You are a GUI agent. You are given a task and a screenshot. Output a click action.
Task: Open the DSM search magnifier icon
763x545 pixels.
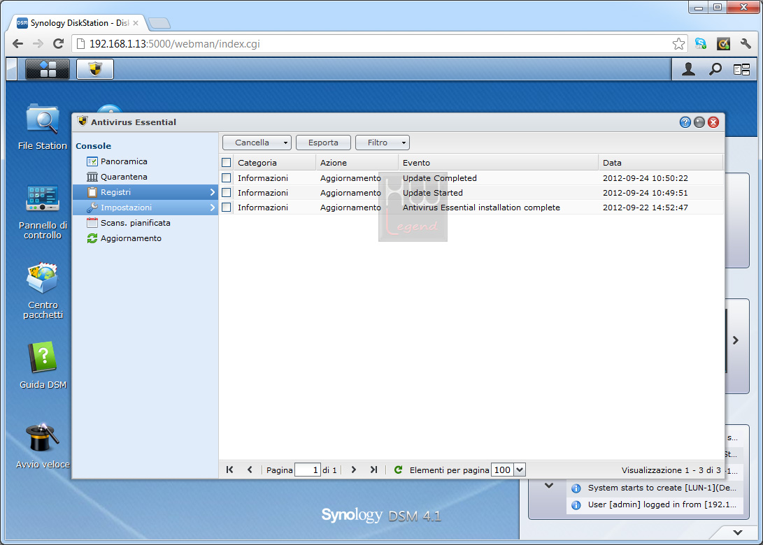coord(715,69)
